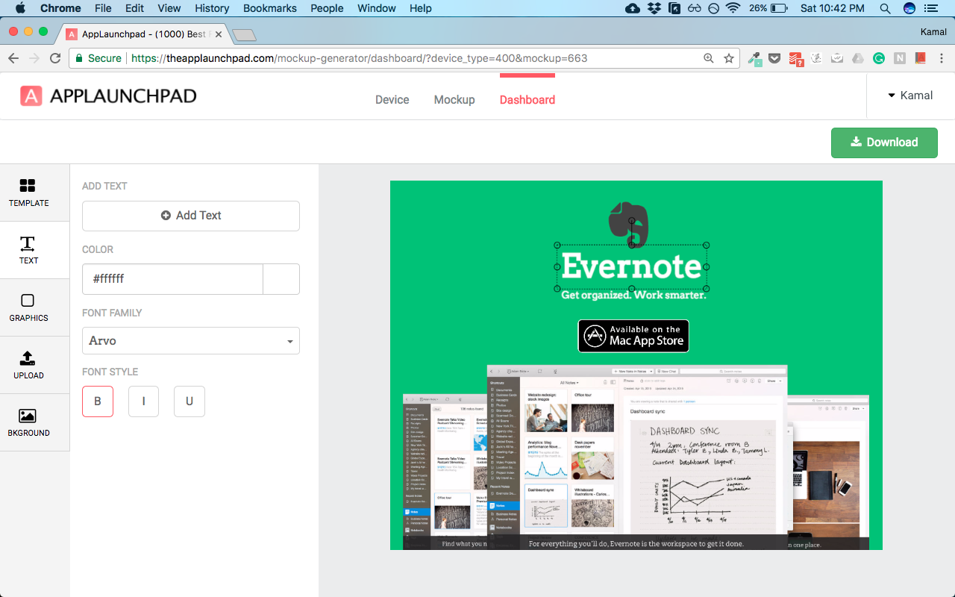Click the Download button
This screenshot has width=955, height=597.
point(884,143)
